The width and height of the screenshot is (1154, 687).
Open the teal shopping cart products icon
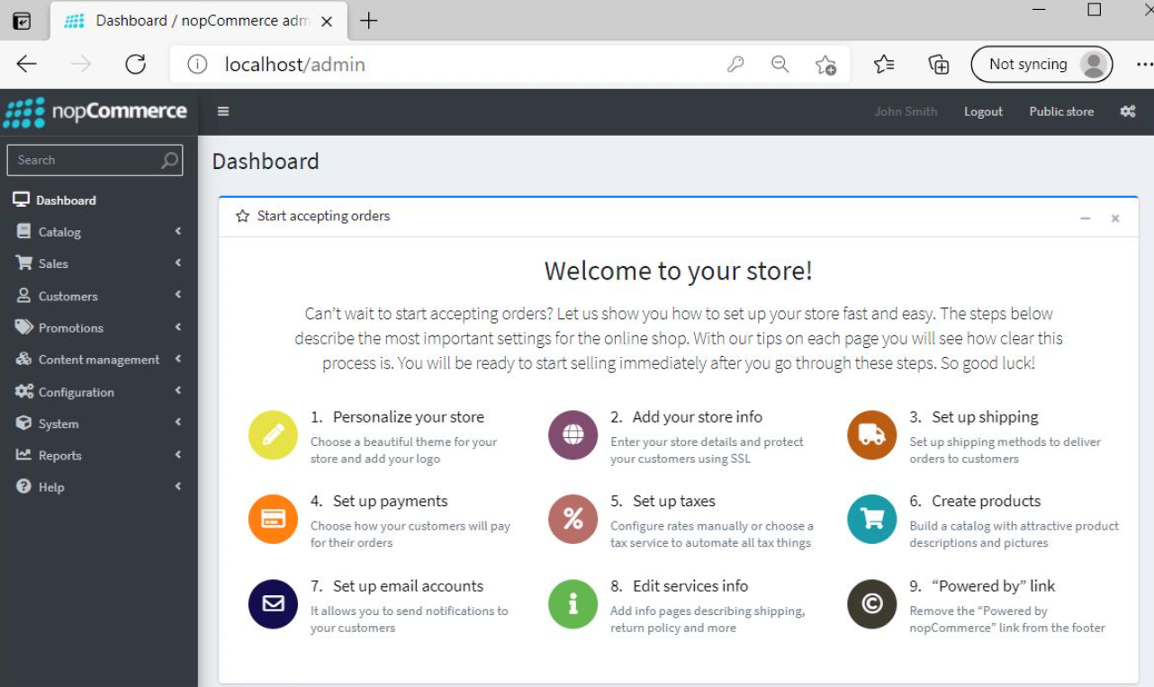[x=871, y=519]
